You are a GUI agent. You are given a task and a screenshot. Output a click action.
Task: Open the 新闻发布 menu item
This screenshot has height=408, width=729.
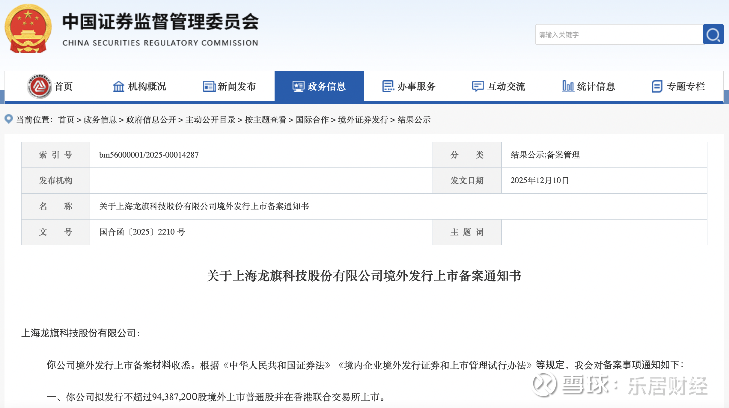tap(237, 86)
